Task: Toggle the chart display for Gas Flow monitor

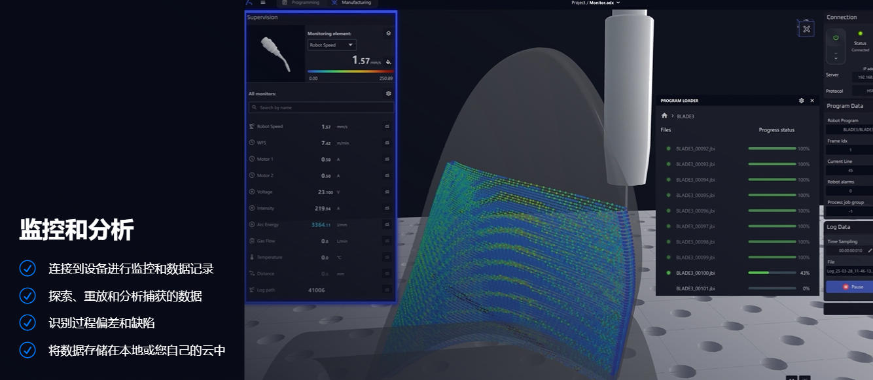Action: click(386, 240)
